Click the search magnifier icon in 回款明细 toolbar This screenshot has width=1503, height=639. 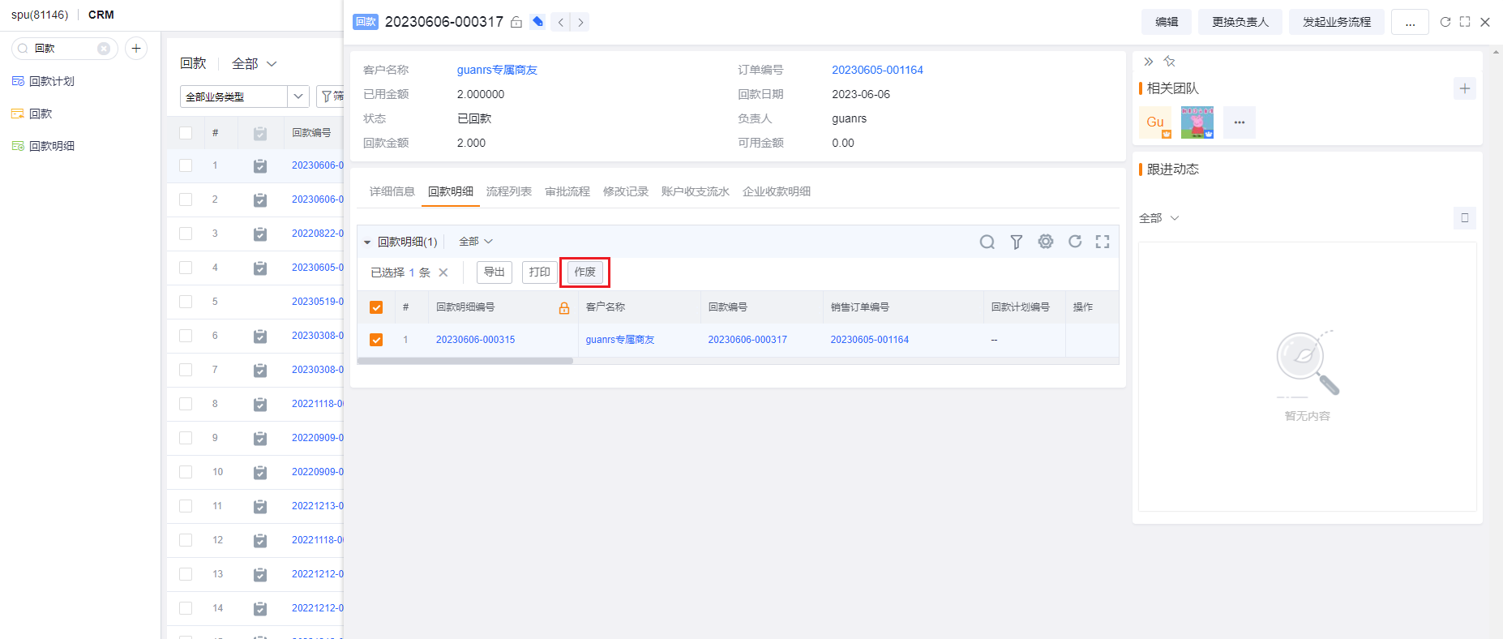987,242
